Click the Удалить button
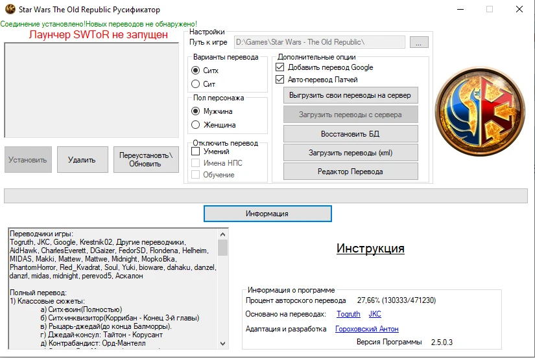 [x=82, y=159]
